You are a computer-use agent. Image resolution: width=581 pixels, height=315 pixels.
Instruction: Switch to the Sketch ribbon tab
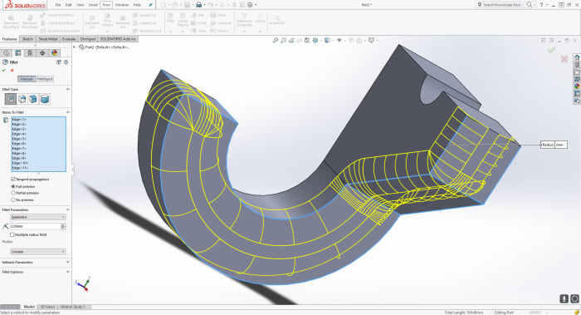point(27,39)
